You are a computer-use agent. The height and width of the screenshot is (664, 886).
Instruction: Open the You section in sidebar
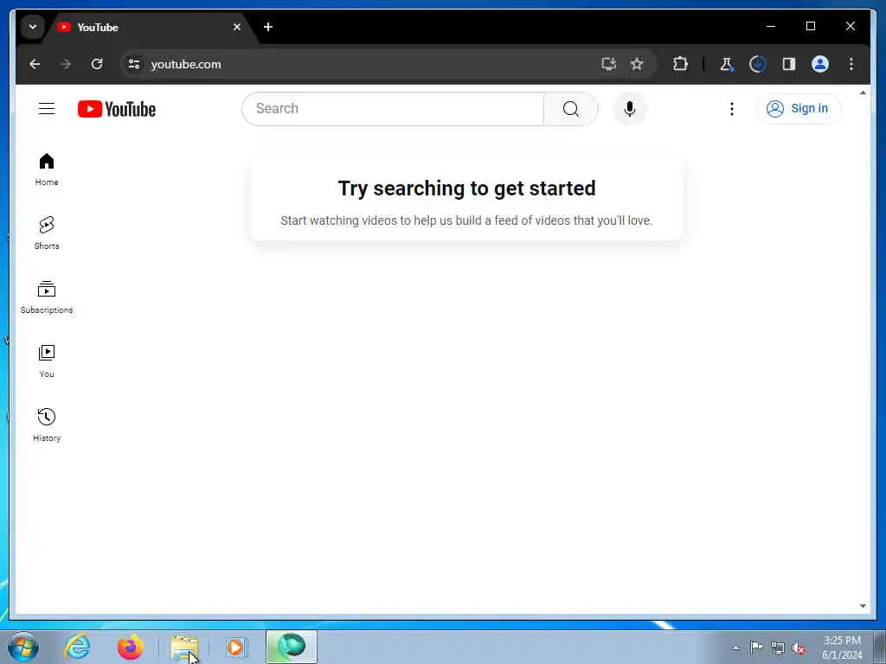coord(47,361)
